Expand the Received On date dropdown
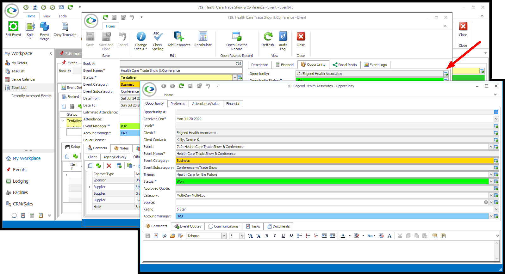 [x=496, y=119]
